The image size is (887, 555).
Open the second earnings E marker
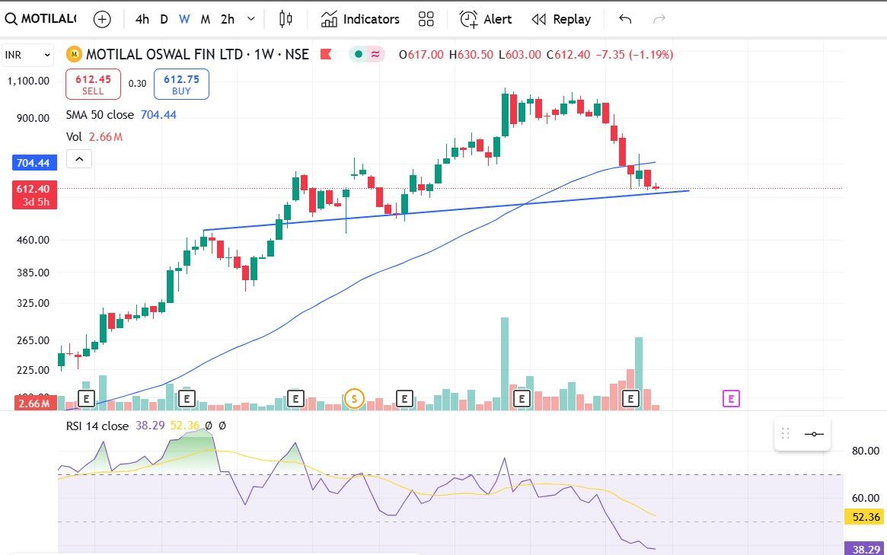point(187,399)
